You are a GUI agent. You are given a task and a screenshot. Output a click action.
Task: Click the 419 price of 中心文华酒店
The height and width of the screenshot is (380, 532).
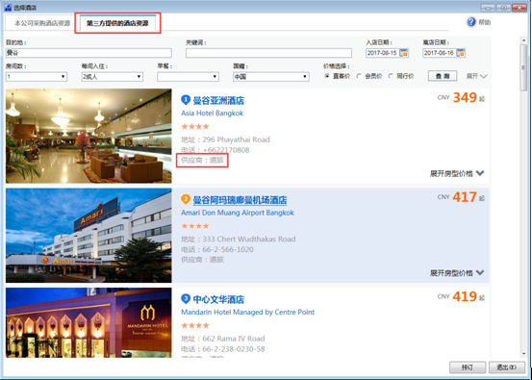(465, 296)
